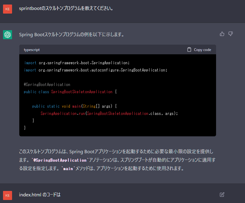Click the thumbs down feedback icon
The width and height of the screenshot is (245, 203).
coord(231,34)
